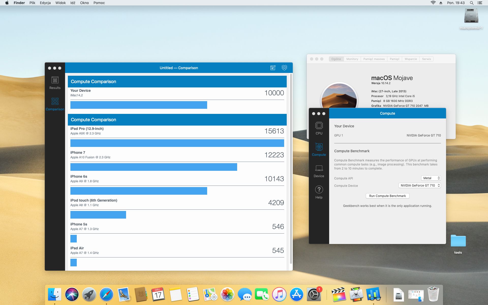Image resolution: width=488 pixels, height=305 pixels.
Task: Open the Pamięć masowa tab
Action: coord(374,59)
